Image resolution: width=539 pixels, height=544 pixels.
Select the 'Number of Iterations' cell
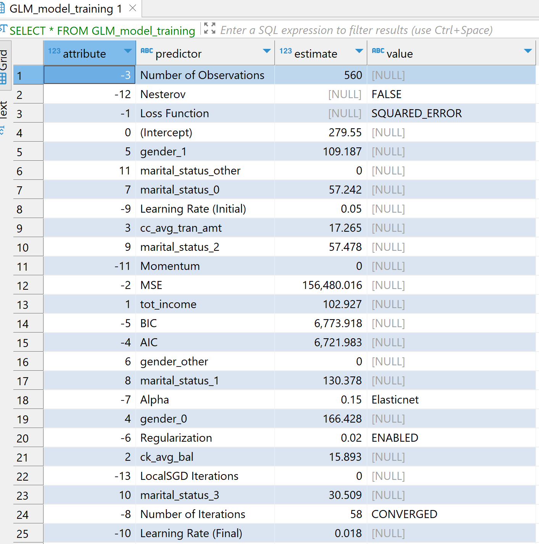click(205, 514)
